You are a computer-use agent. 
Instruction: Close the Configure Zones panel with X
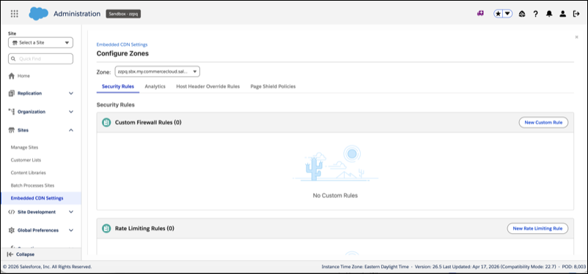coord(576,37)
